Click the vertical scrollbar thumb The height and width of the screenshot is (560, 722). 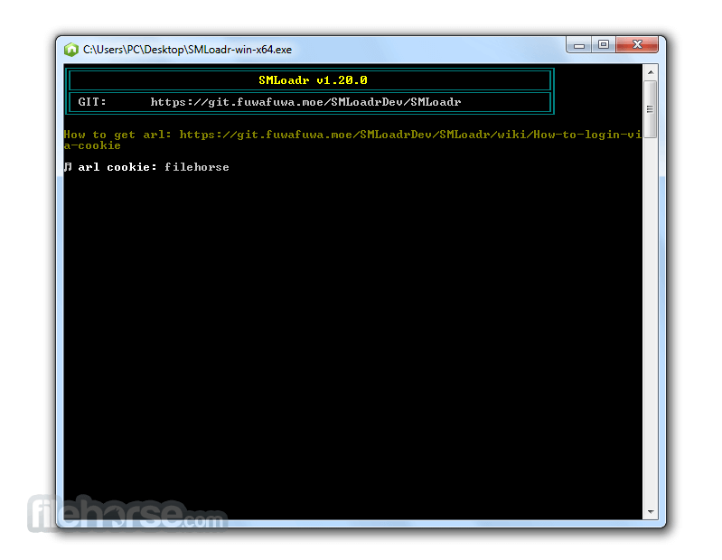[x=651, y=109]
